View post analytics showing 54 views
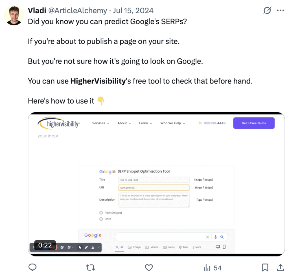 click(212, 267)
